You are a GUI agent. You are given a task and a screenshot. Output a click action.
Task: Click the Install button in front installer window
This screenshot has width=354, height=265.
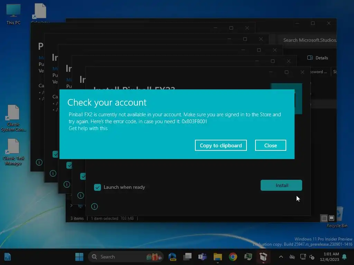[281, 185]
